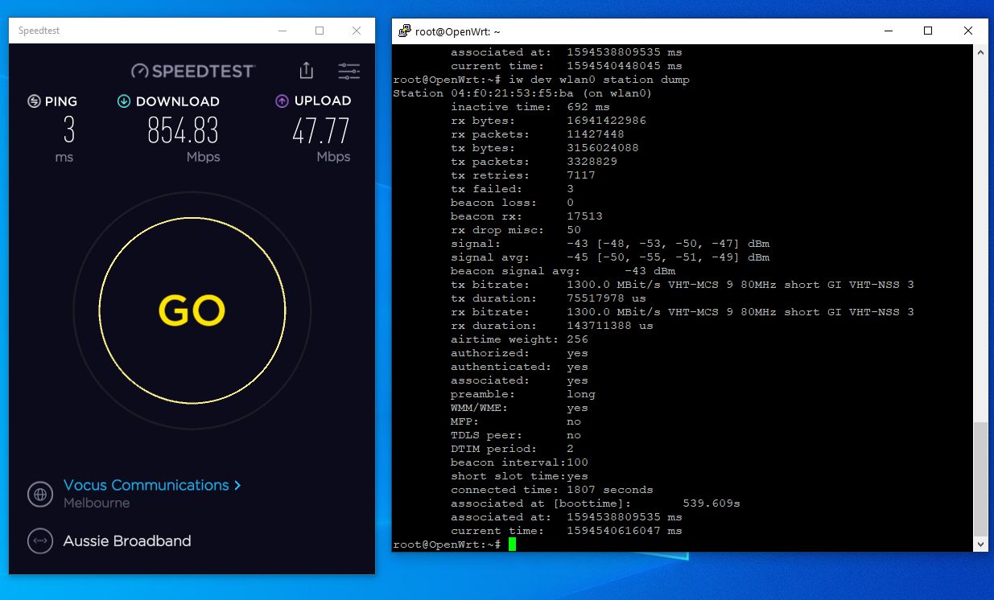The height and width of the screenshot is (600, 994).
Task: Click the rx bytes 16941422986 line
Action: point(549,121)
